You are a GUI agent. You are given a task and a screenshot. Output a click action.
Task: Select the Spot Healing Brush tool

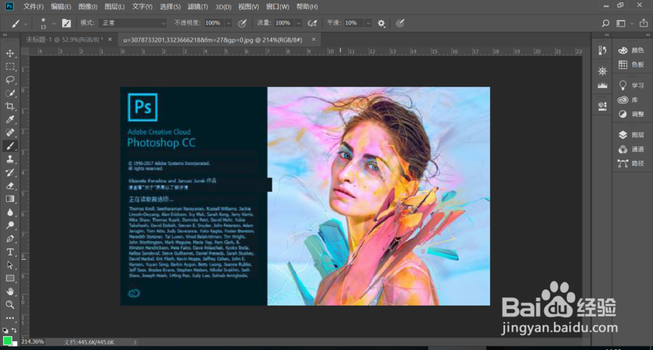[10, 132]
